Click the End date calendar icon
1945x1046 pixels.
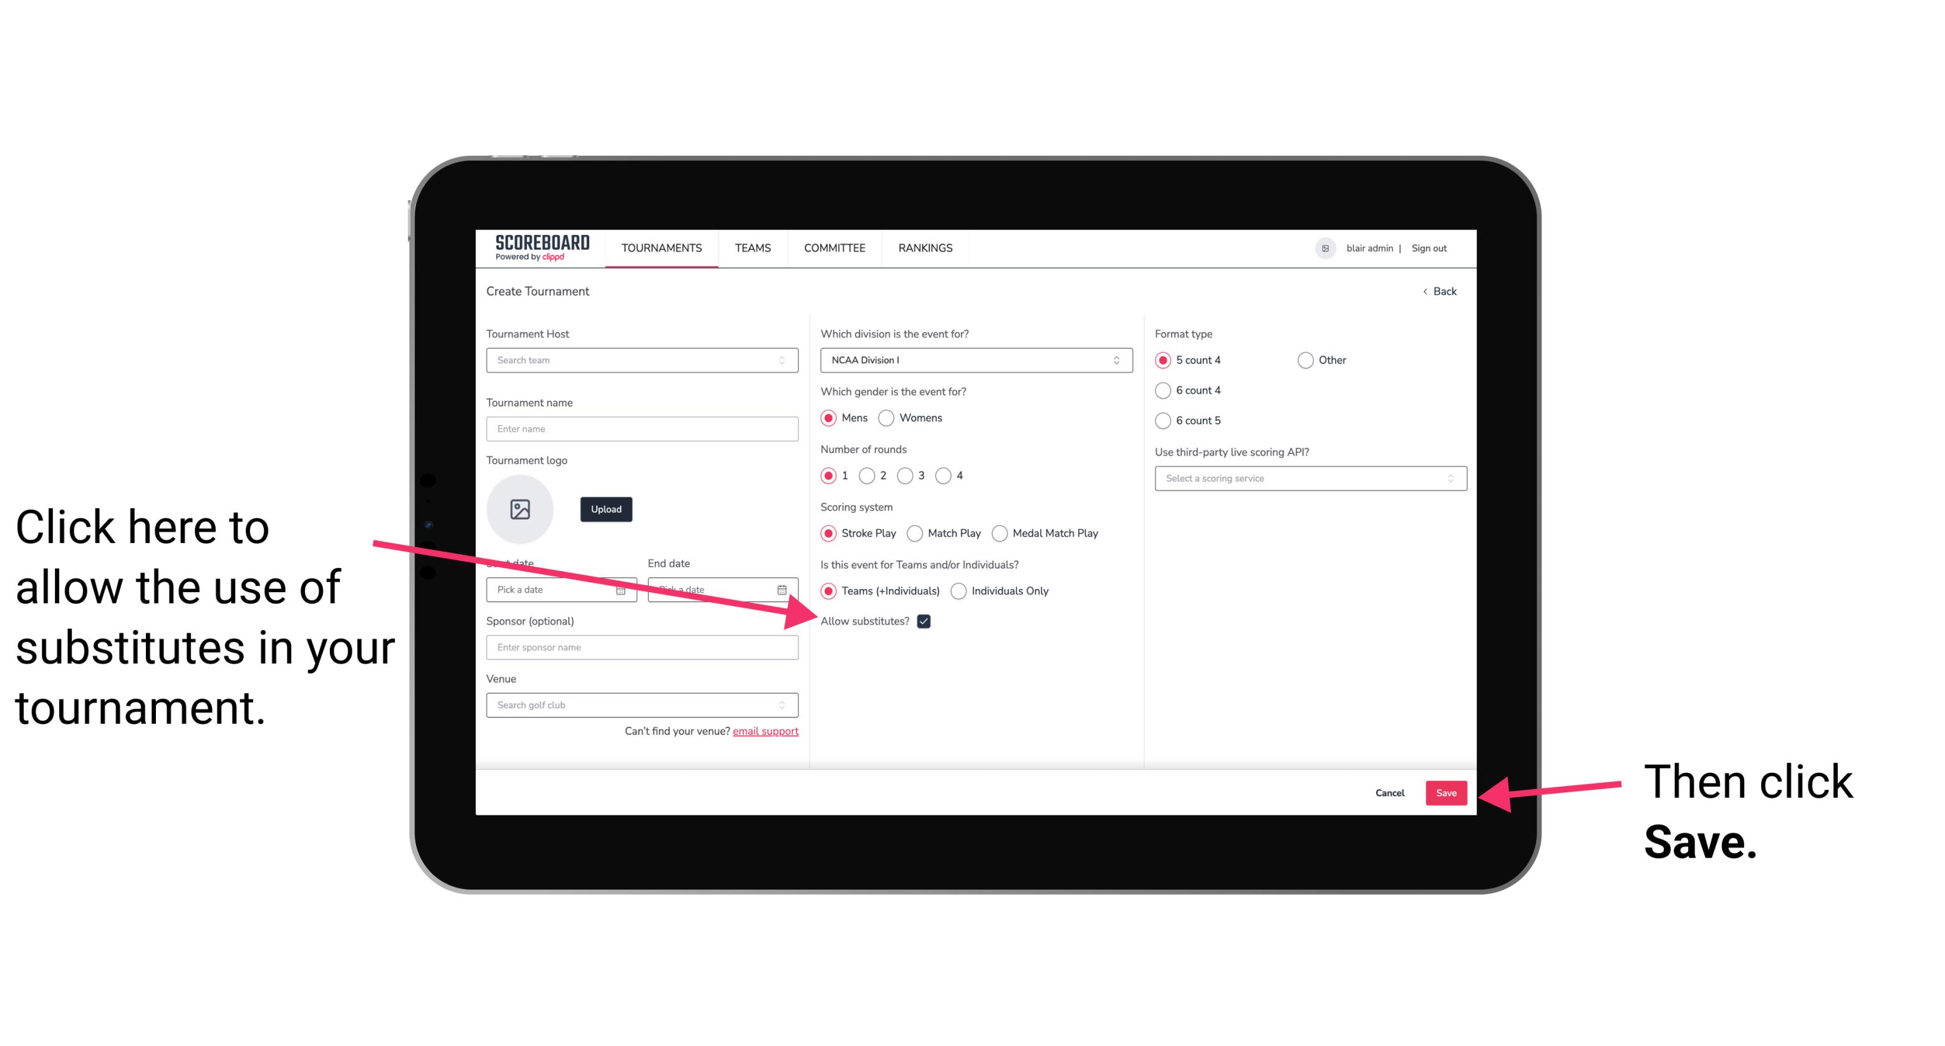(786, 588)
